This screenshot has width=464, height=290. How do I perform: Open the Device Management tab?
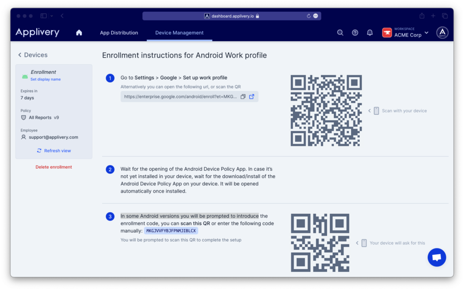point(179,33)
